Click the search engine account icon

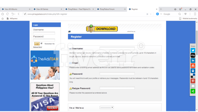coord(157,14)
